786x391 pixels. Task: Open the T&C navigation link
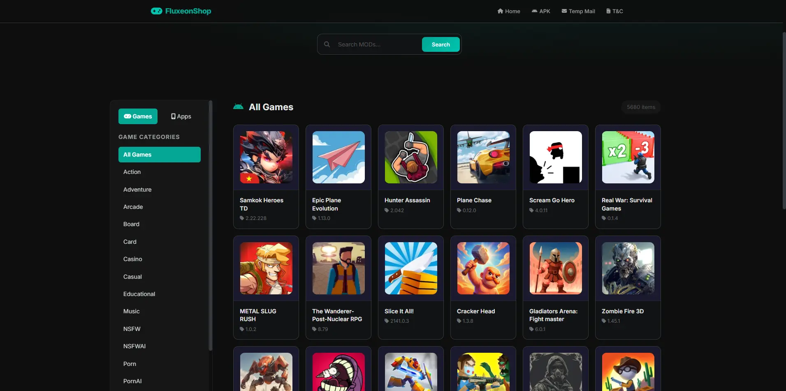(x=614, y=11)
